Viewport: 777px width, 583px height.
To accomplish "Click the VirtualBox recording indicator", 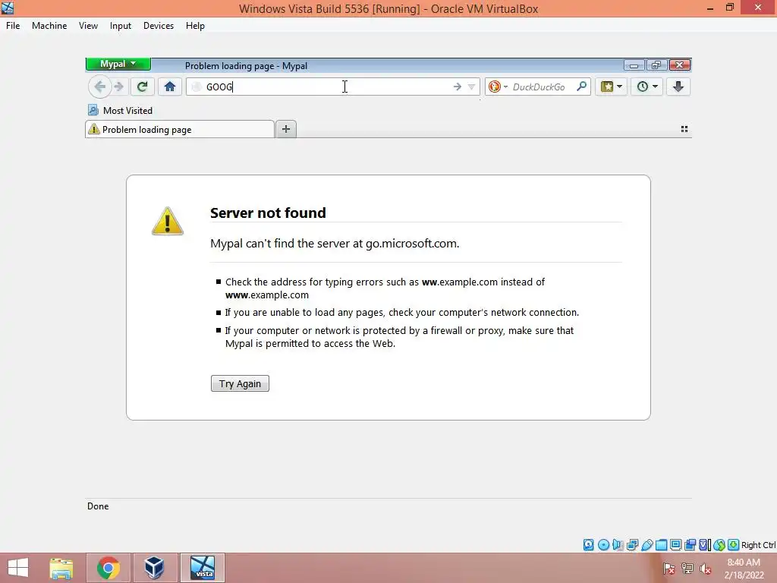I will [690, 545].
